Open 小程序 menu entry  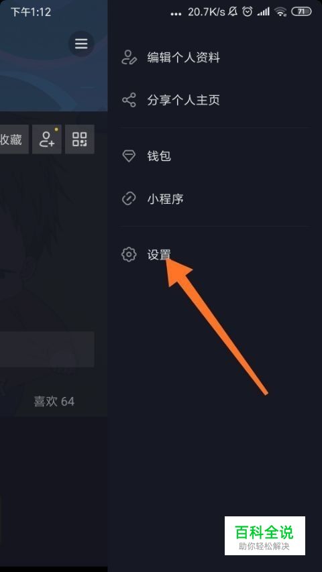pos(215,199)
